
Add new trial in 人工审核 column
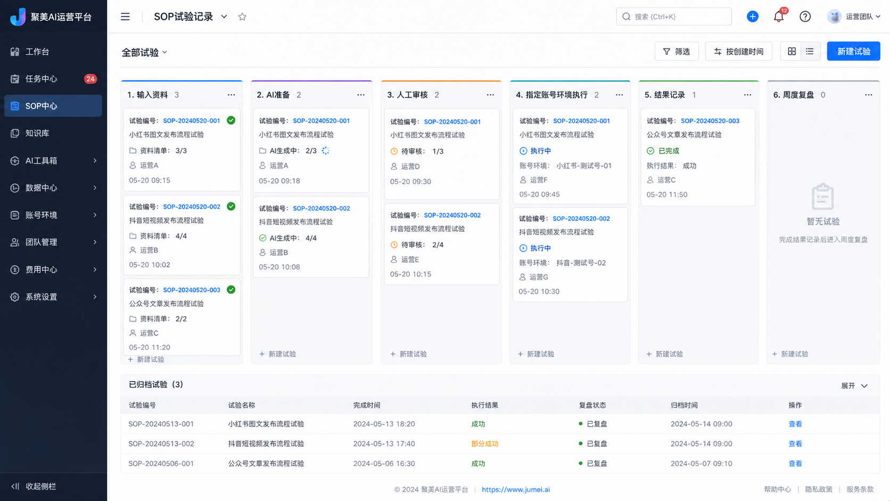[408, 354]
